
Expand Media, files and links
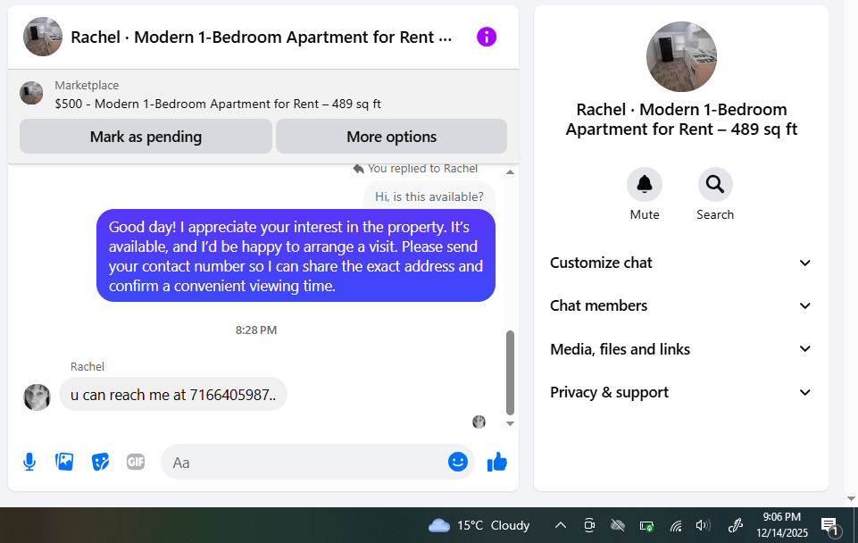point(680,348)
